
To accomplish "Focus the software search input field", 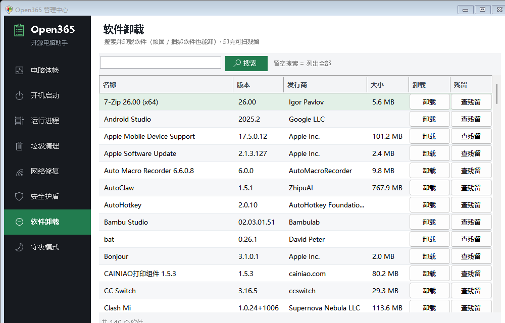I will [x=161, y=63].
